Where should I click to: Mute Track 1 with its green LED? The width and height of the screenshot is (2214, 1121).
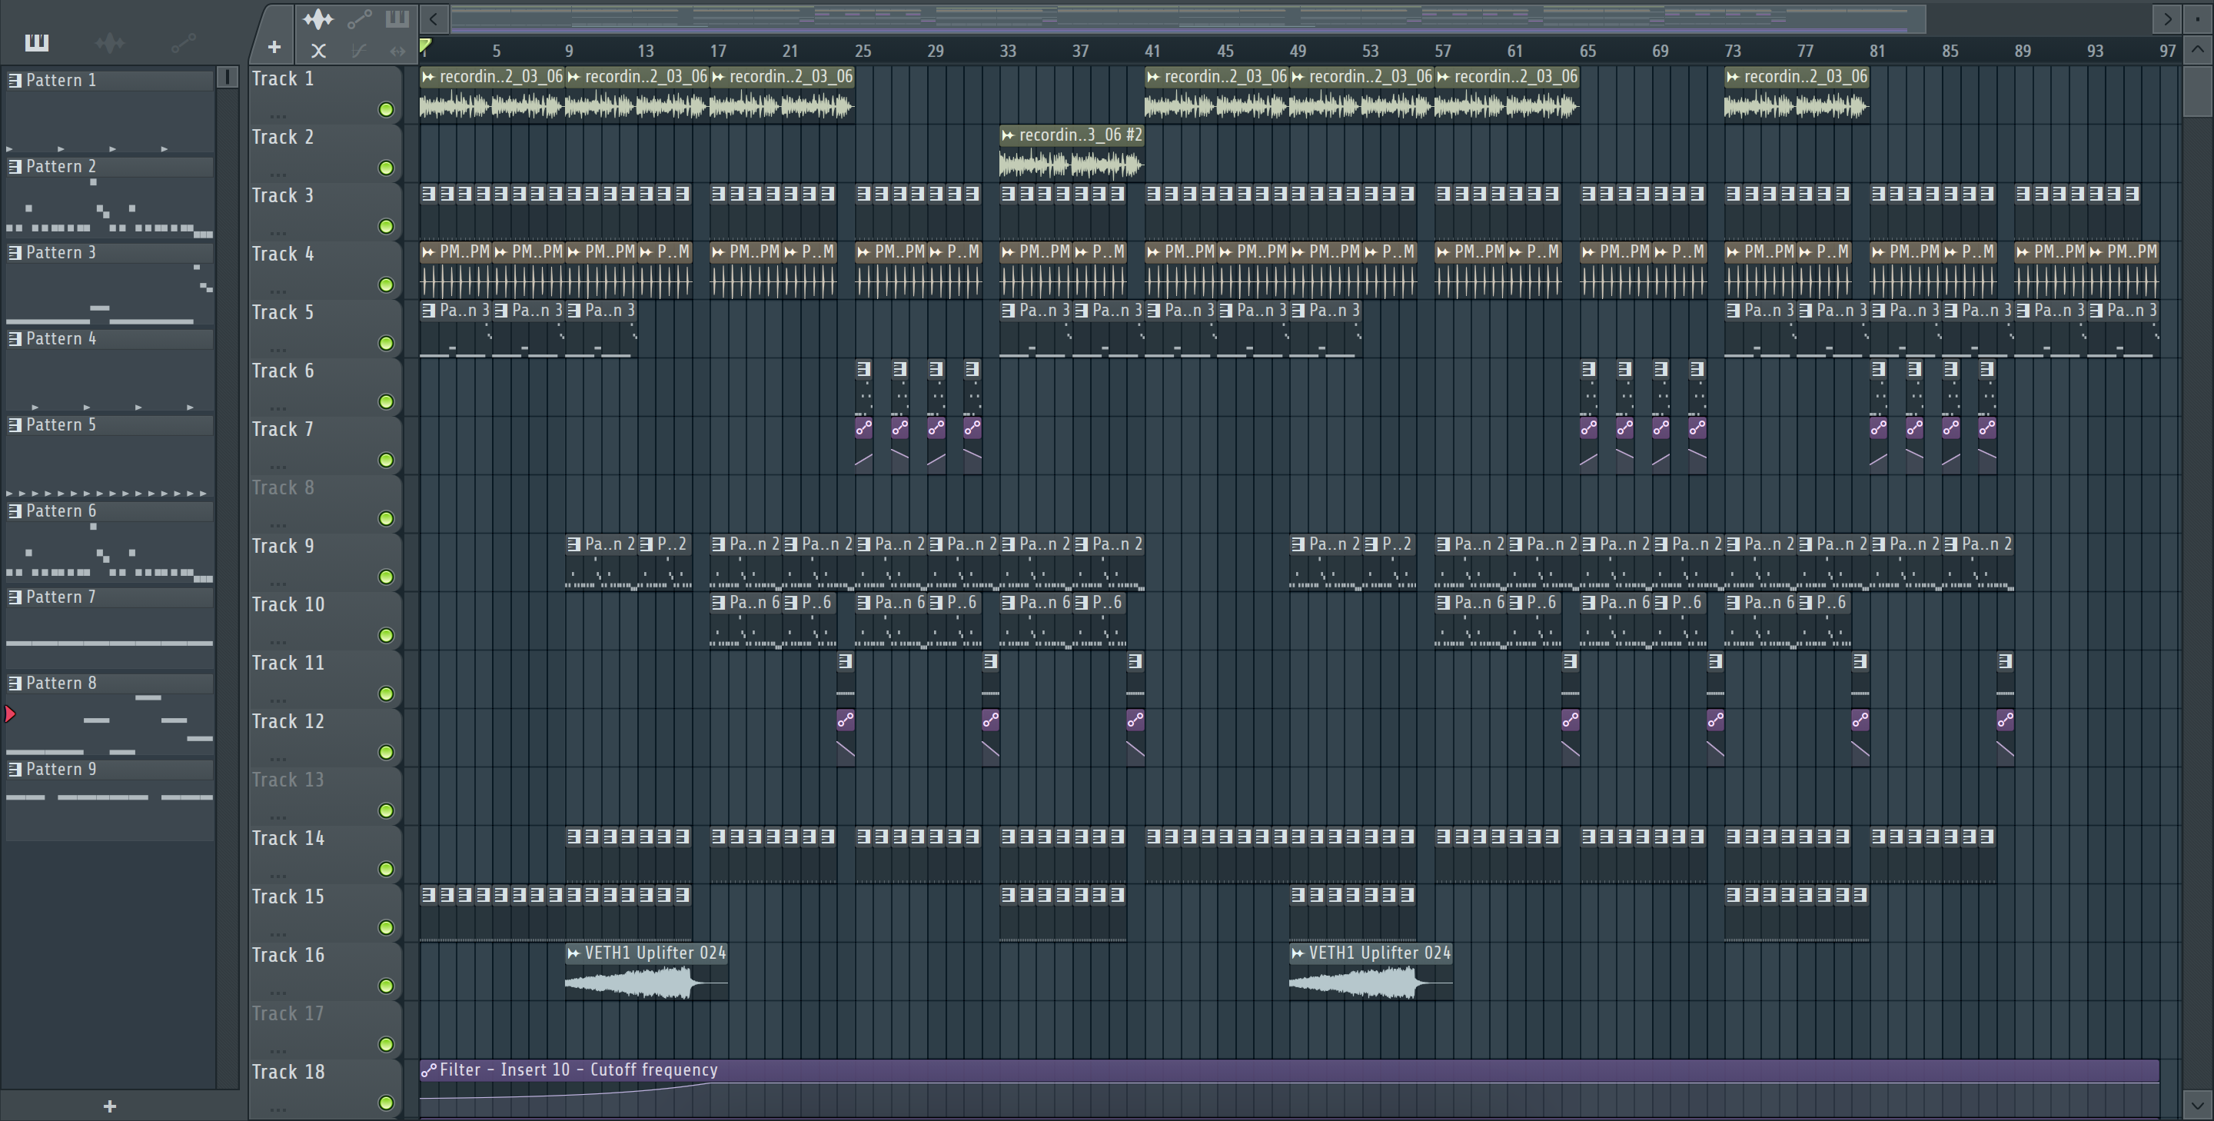click(387, 109)
